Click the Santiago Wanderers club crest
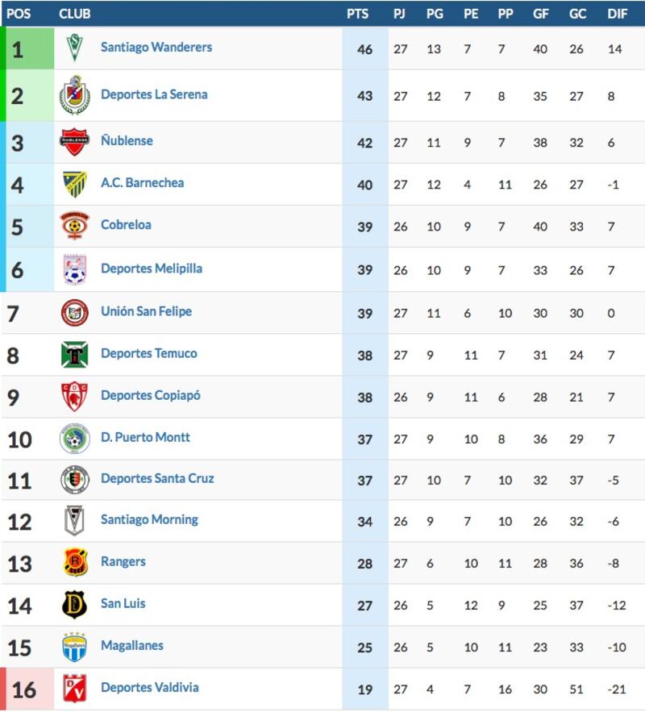645x712 pixels. pyautogui.click(x=74, y=48)
